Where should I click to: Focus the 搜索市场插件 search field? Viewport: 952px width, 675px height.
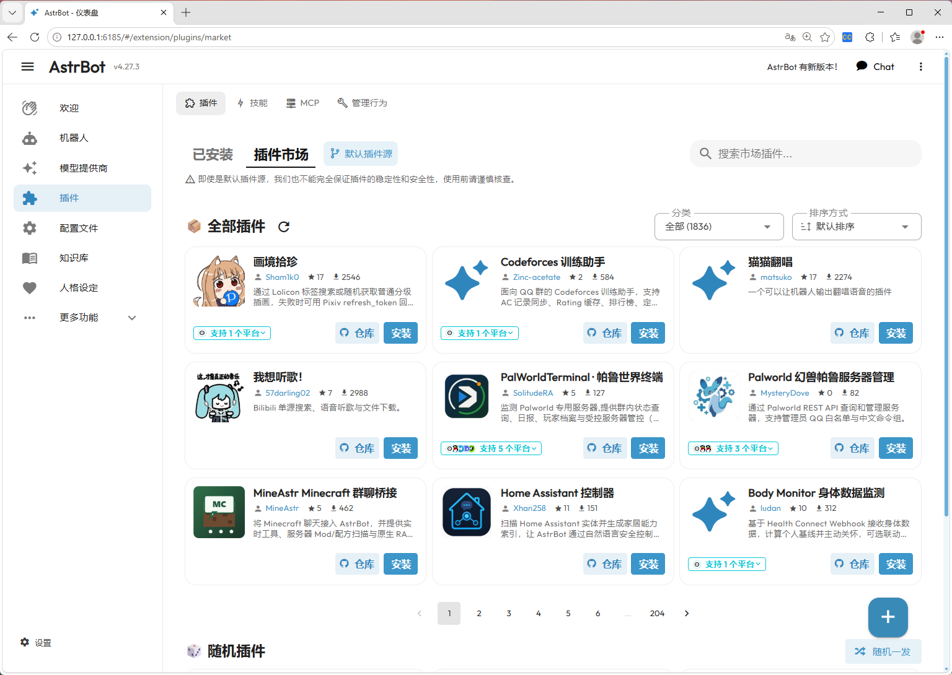click(806, 154)
